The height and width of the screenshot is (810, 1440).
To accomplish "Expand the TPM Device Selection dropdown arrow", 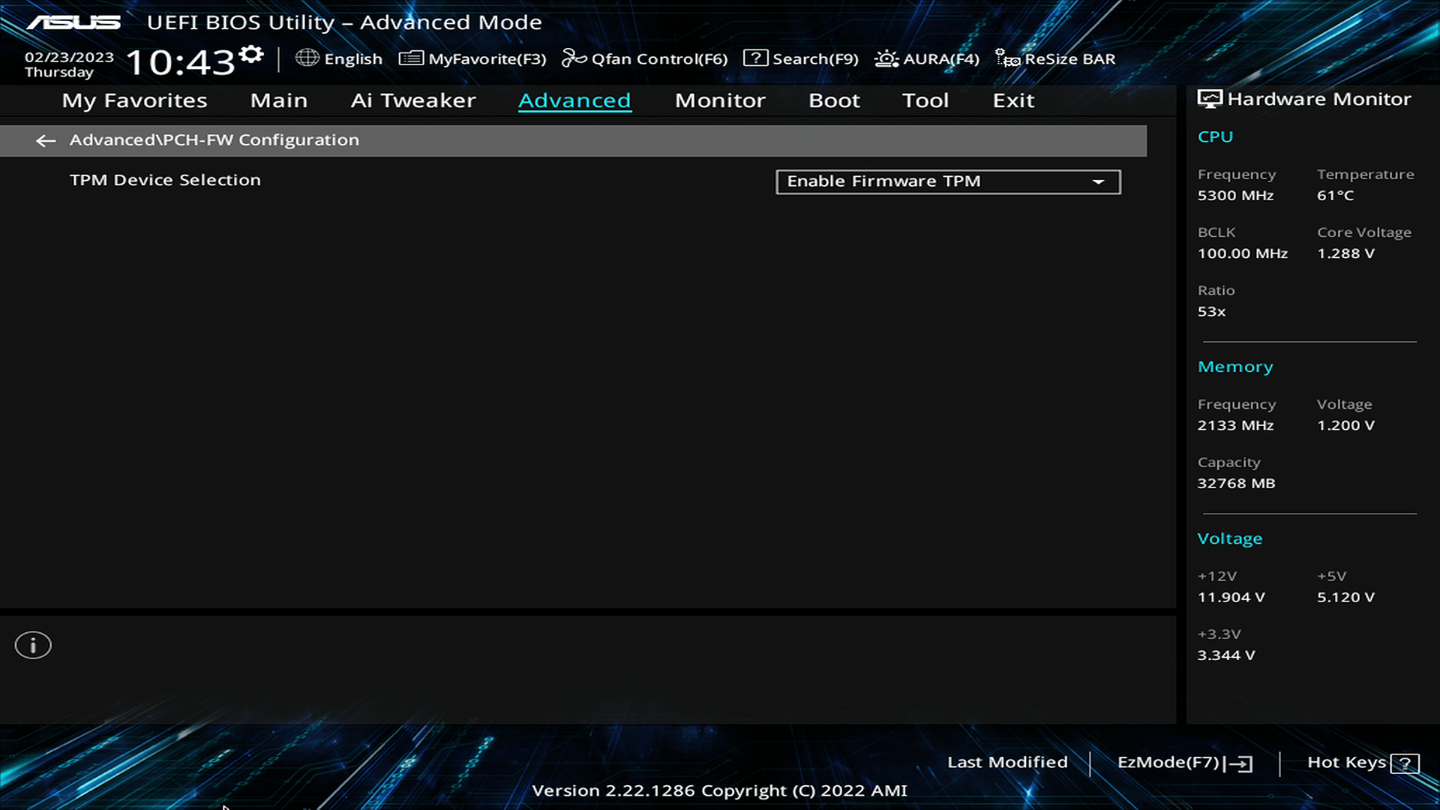I will point(1098,181).
